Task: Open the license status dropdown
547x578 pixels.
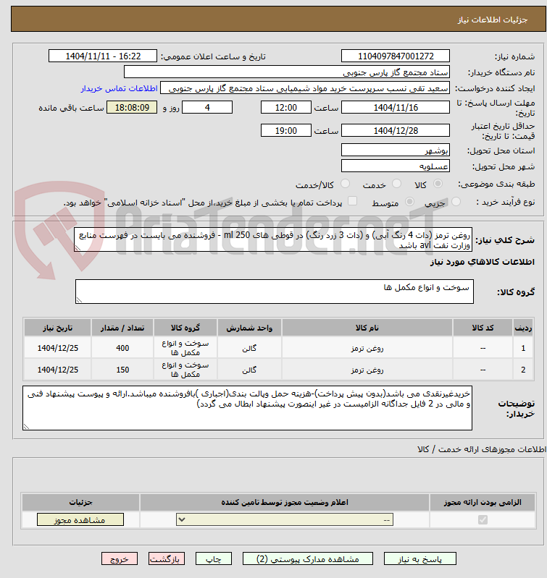Action: click(x=285, y=519)
